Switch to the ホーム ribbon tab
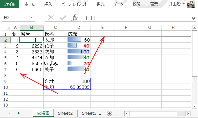 tap(30, 4)
